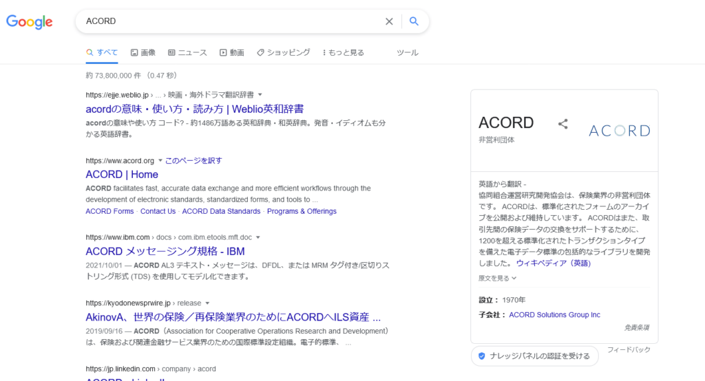Click the magnifier search button
Screen dimensions: 705x381
tap(414, 21)
